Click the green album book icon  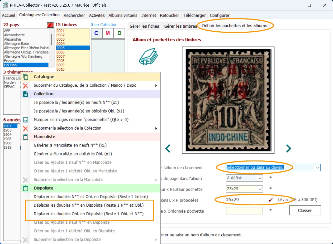tap(149, 56)
